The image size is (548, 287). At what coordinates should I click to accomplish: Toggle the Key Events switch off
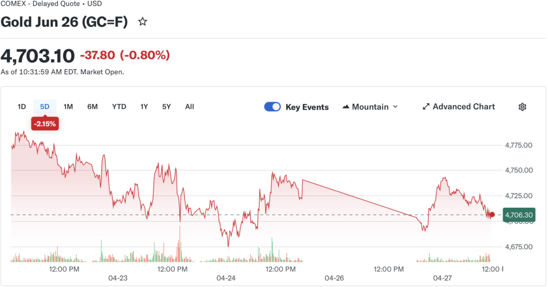[x=272, y=107]
